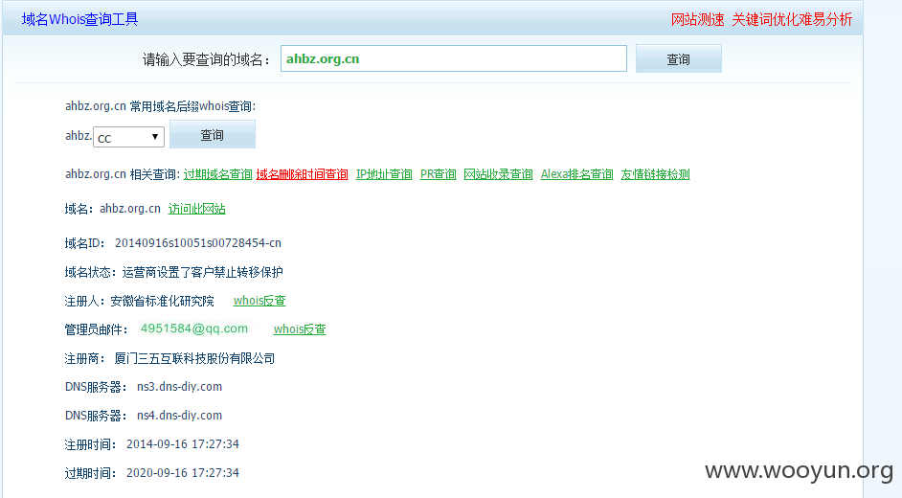The image size is (902, 498).
Task: Click the domain status 运营商设置了客户禁止转移保护 text
Action: pyautogui.click(x=202, y=272)
